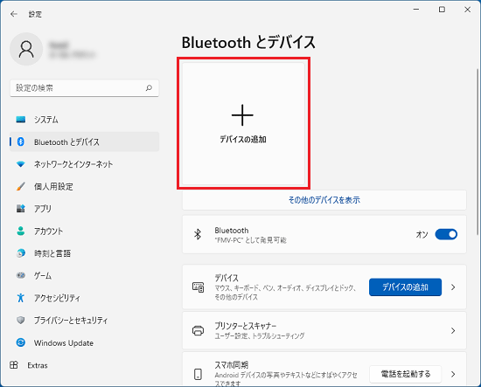Image resolution: width=481 pixels, height=387 pixels.
Task: Click the システム monitor icon
Action: click(x=21, y=120)
